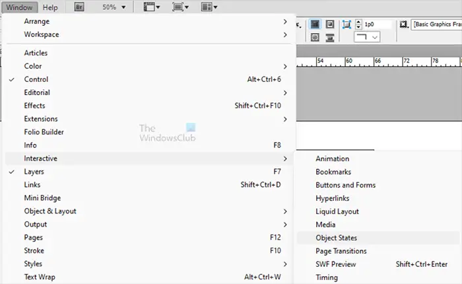462x284 pixels.
Task: Expand the Styles submenu
Action: [149, 264]
